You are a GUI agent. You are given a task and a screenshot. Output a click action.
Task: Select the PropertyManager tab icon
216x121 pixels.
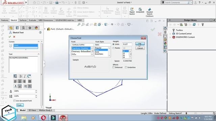pos(17,28)
